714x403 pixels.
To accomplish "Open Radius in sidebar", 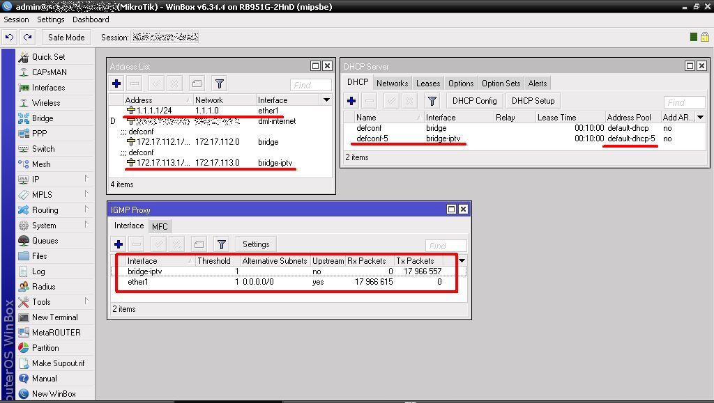I will coord(54,287).
